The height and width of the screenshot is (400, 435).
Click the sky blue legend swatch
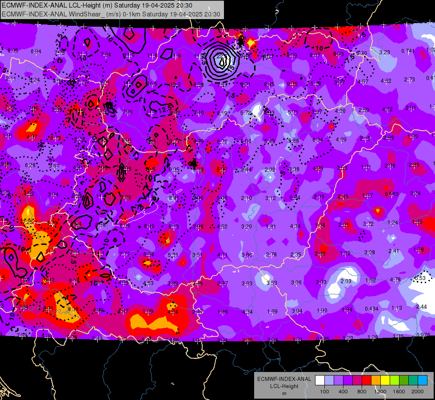tap(423, 380)
